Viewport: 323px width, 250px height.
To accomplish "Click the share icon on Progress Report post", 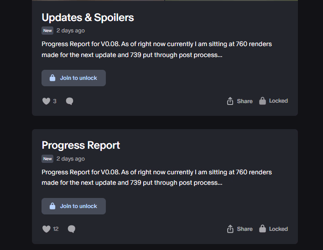I will (x=230, y=229).
